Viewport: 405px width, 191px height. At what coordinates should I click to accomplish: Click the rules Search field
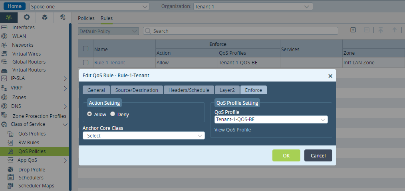pyautogui.click(x=240, y=31)
